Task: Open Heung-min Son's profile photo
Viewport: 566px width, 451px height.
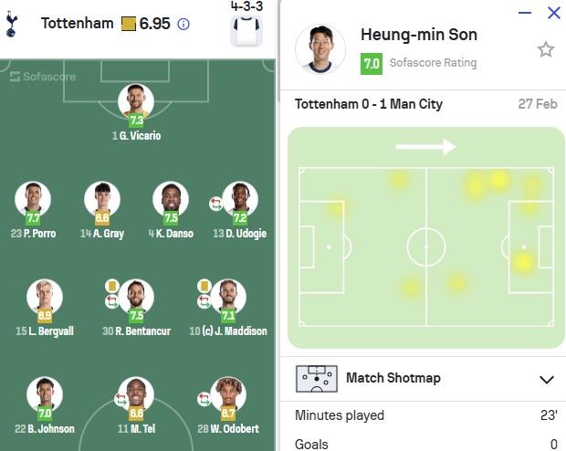Action: coord(320,49)
